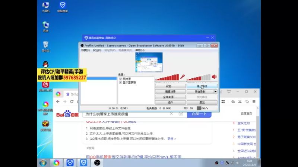The height and width of the screenshot is (167, 298).
Task: Open the 电脑管家 desktop shortcut
Action: tap(63, 7)
